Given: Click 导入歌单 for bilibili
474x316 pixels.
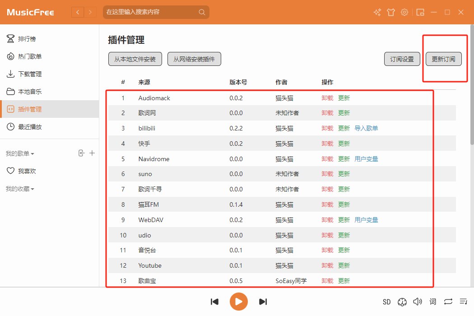Looking at the screenshot, I should [x=366, y=128].
